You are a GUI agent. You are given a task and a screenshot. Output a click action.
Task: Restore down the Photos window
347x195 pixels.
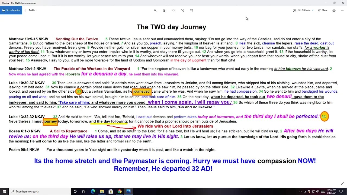[334, 3]
